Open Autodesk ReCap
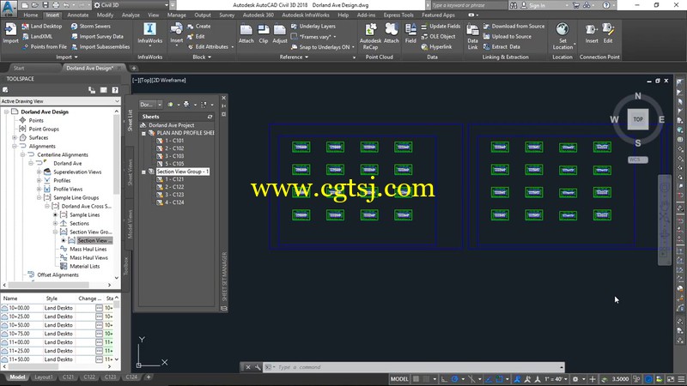687x386 pixels. pos(370,36)
